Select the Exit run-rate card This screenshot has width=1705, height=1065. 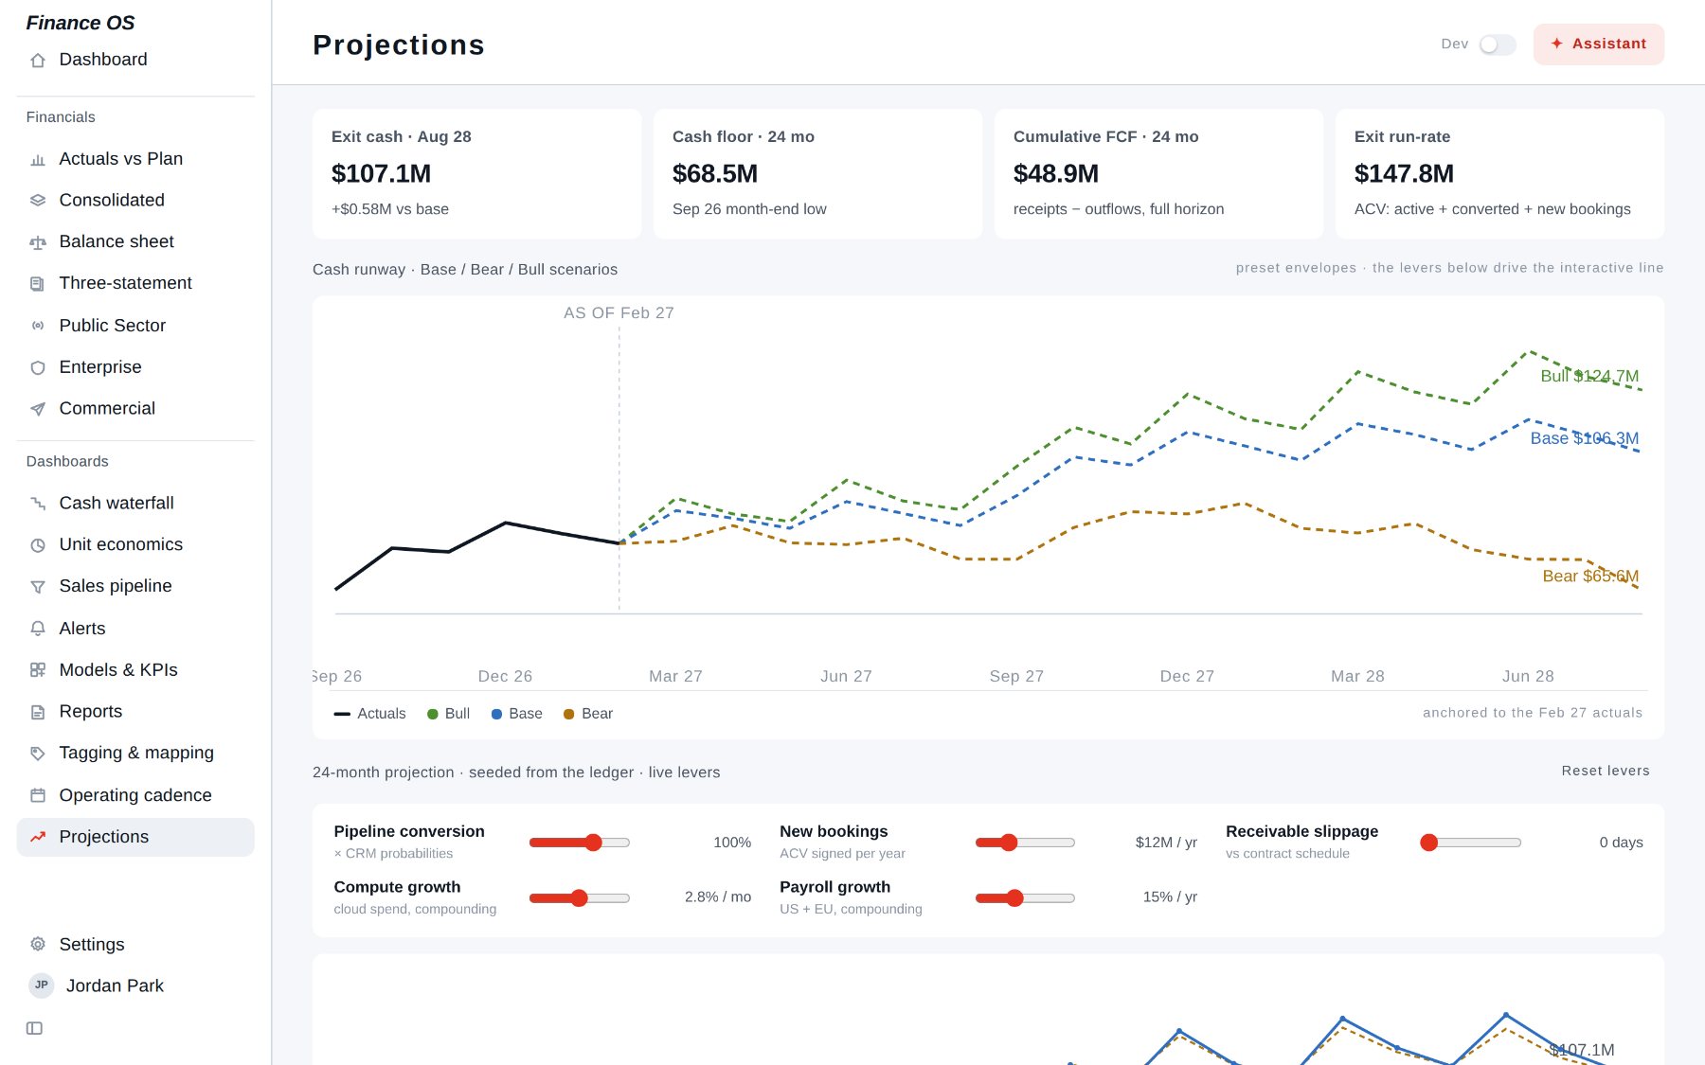pos(1499,174)
